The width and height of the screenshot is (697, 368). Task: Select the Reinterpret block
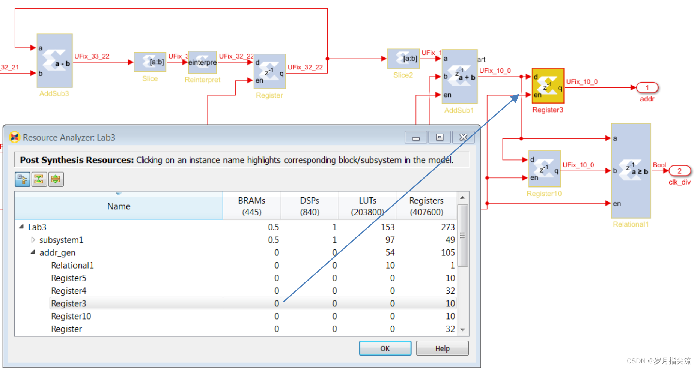[203, 62]
